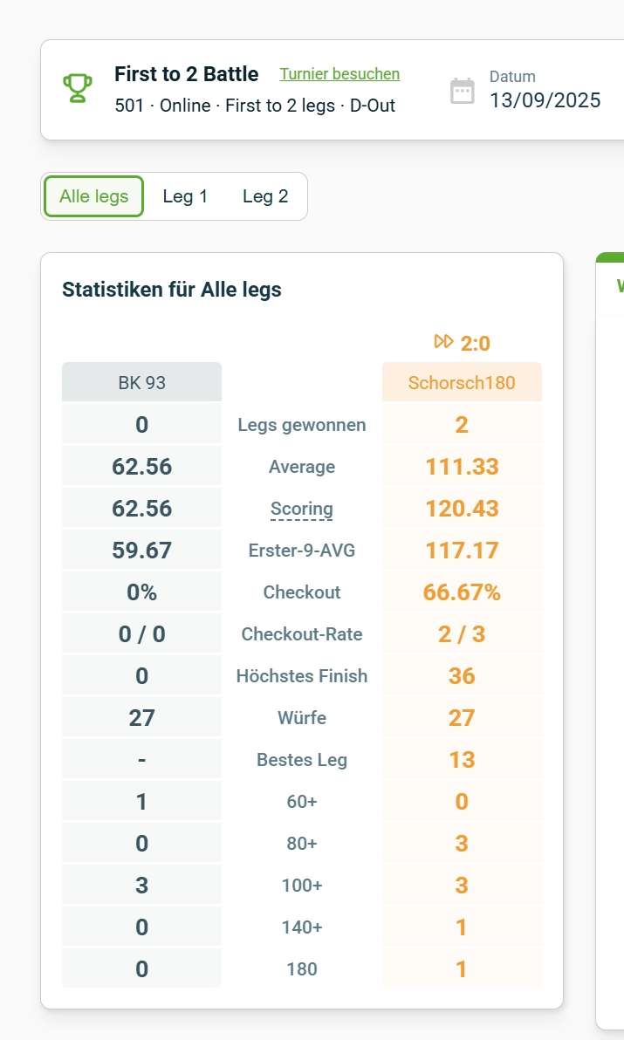Click the Schorsch180 player name header

pyautogui.click(x=462, y=382)
